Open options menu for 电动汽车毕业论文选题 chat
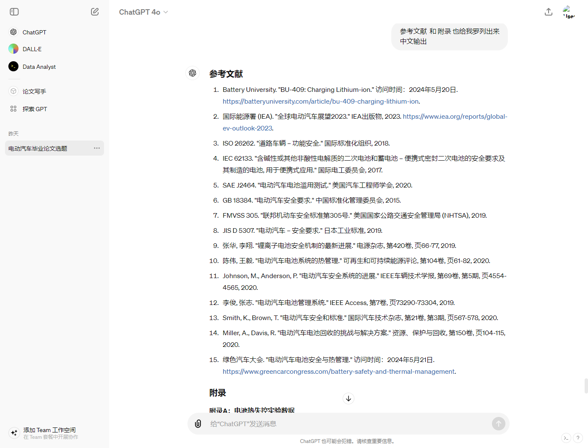 click(x=97, y=148)
